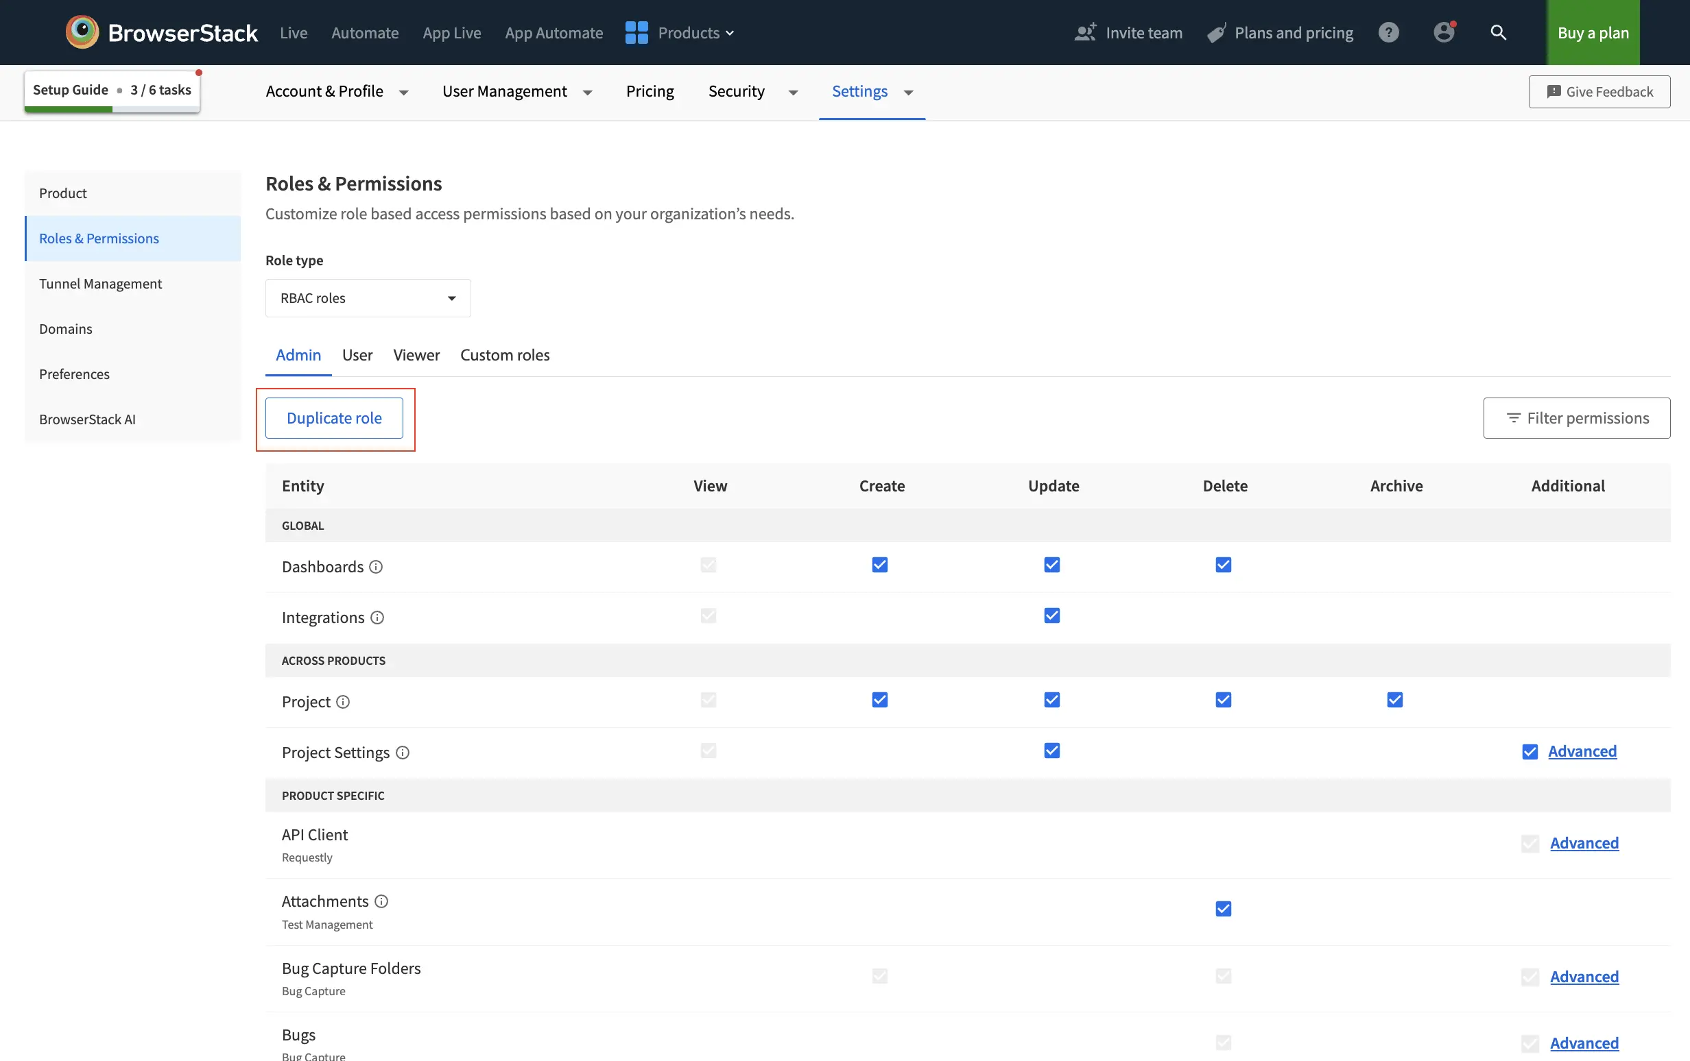
Task: Switch to the Custom roles tab
Action: [x=505, y=355]
